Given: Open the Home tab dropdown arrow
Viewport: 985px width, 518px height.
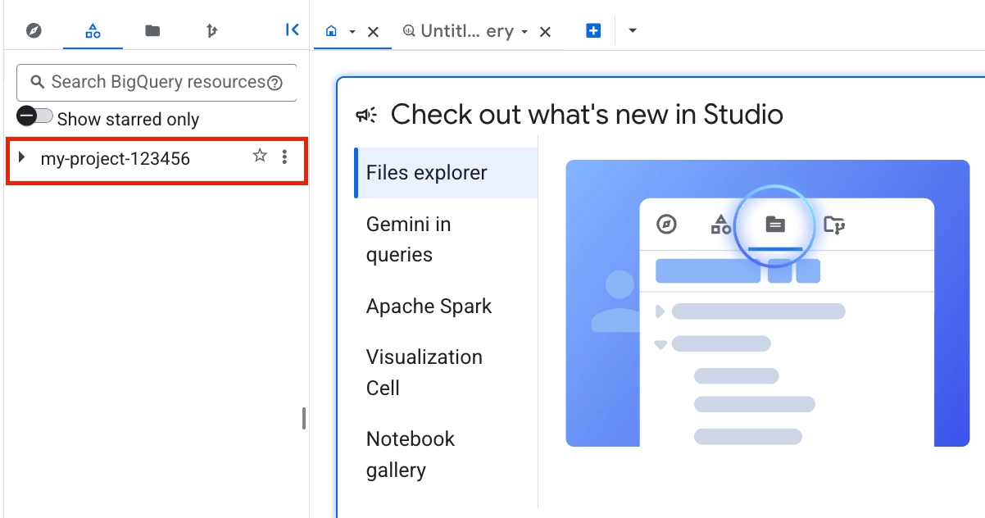Looking at the screenshot, I should click(352, 32).
